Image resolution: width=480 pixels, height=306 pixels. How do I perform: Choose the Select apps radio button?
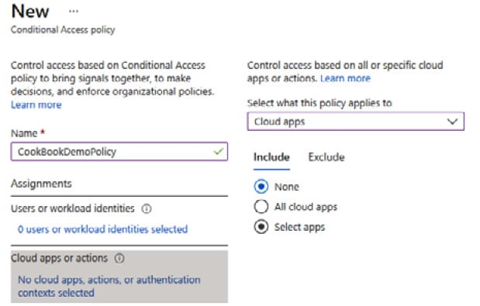[261, 227]
